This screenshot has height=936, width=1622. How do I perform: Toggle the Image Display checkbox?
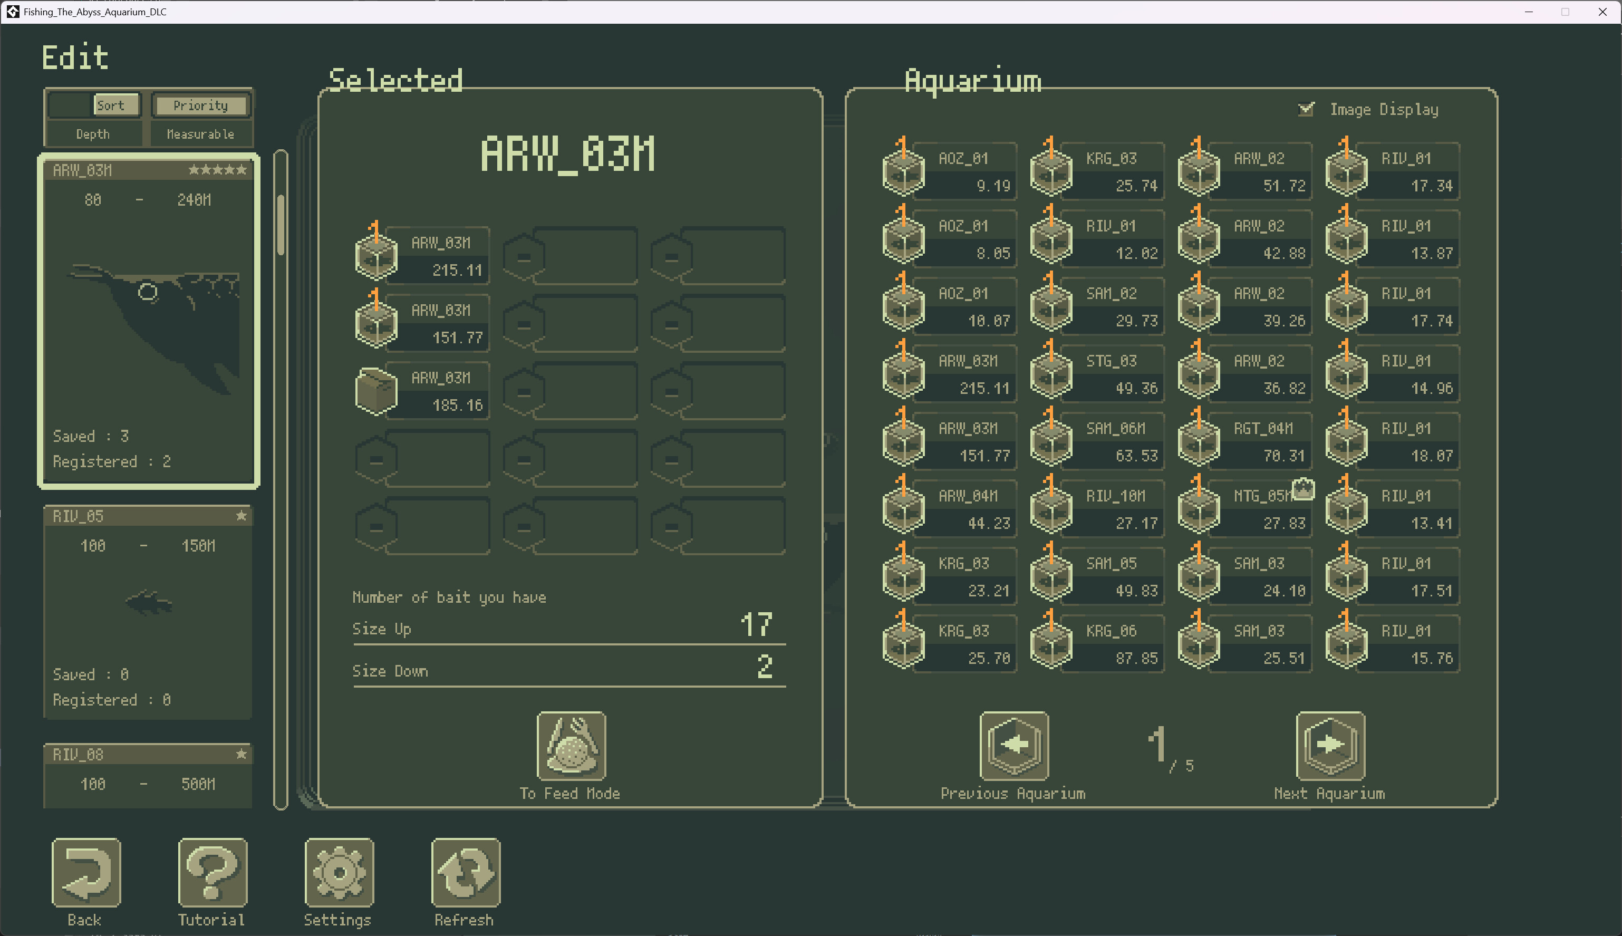click(x=1306, y=109)
